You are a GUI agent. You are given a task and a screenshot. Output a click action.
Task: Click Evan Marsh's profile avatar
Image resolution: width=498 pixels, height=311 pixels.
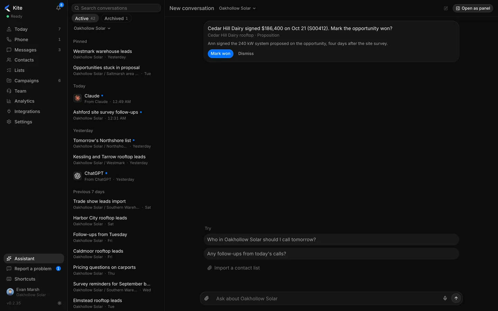[x=10, y=292]
